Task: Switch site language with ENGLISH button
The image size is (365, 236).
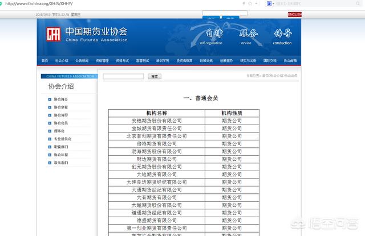Action: (x=295, y=14)
